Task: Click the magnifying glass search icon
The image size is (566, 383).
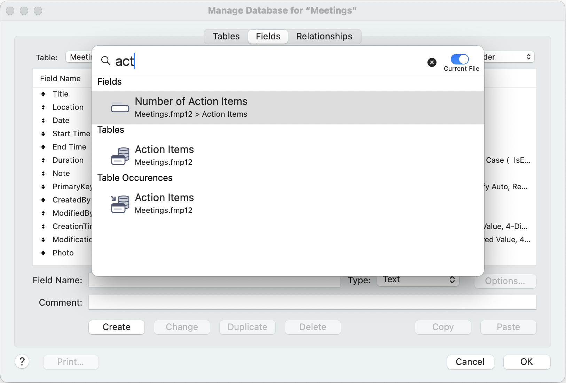Action: (105, 61)
